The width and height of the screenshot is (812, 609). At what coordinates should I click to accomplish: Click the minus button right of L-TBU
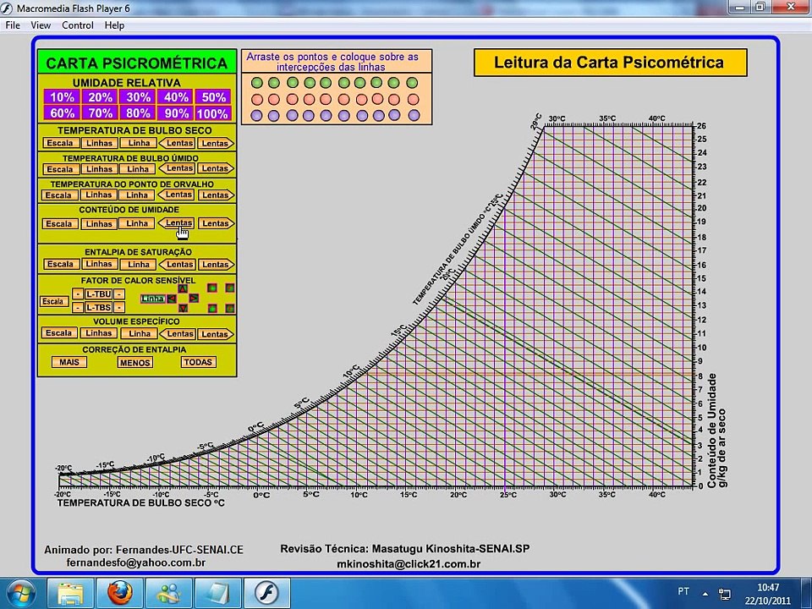click(119, 294)
